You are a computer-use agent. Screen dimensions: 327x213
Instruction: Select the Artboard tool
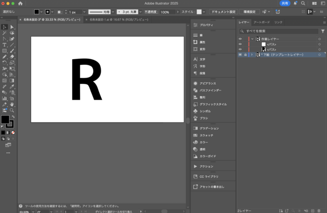(12, 99)
